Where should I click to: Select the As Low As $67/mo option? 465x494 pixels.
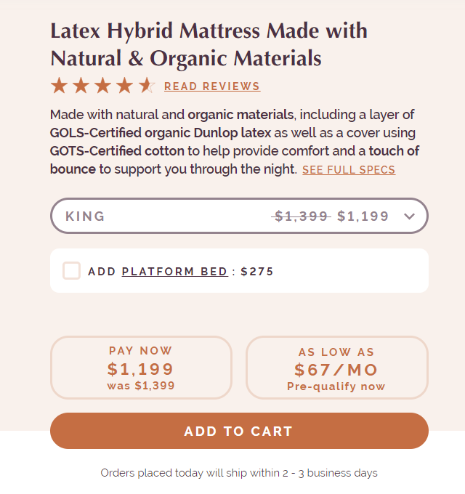(x=337, y=368)
